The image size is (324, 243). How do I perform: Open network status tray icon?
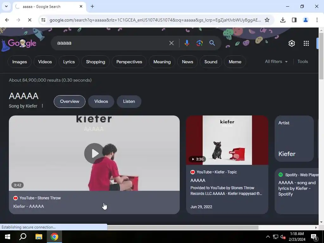pyautogui.click(x=276, y=237)
